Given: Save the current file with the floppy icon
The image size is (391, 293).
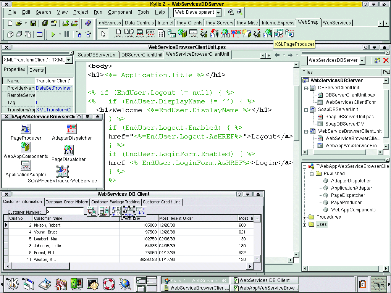Looking at the screenshot, I should (33, 23).
